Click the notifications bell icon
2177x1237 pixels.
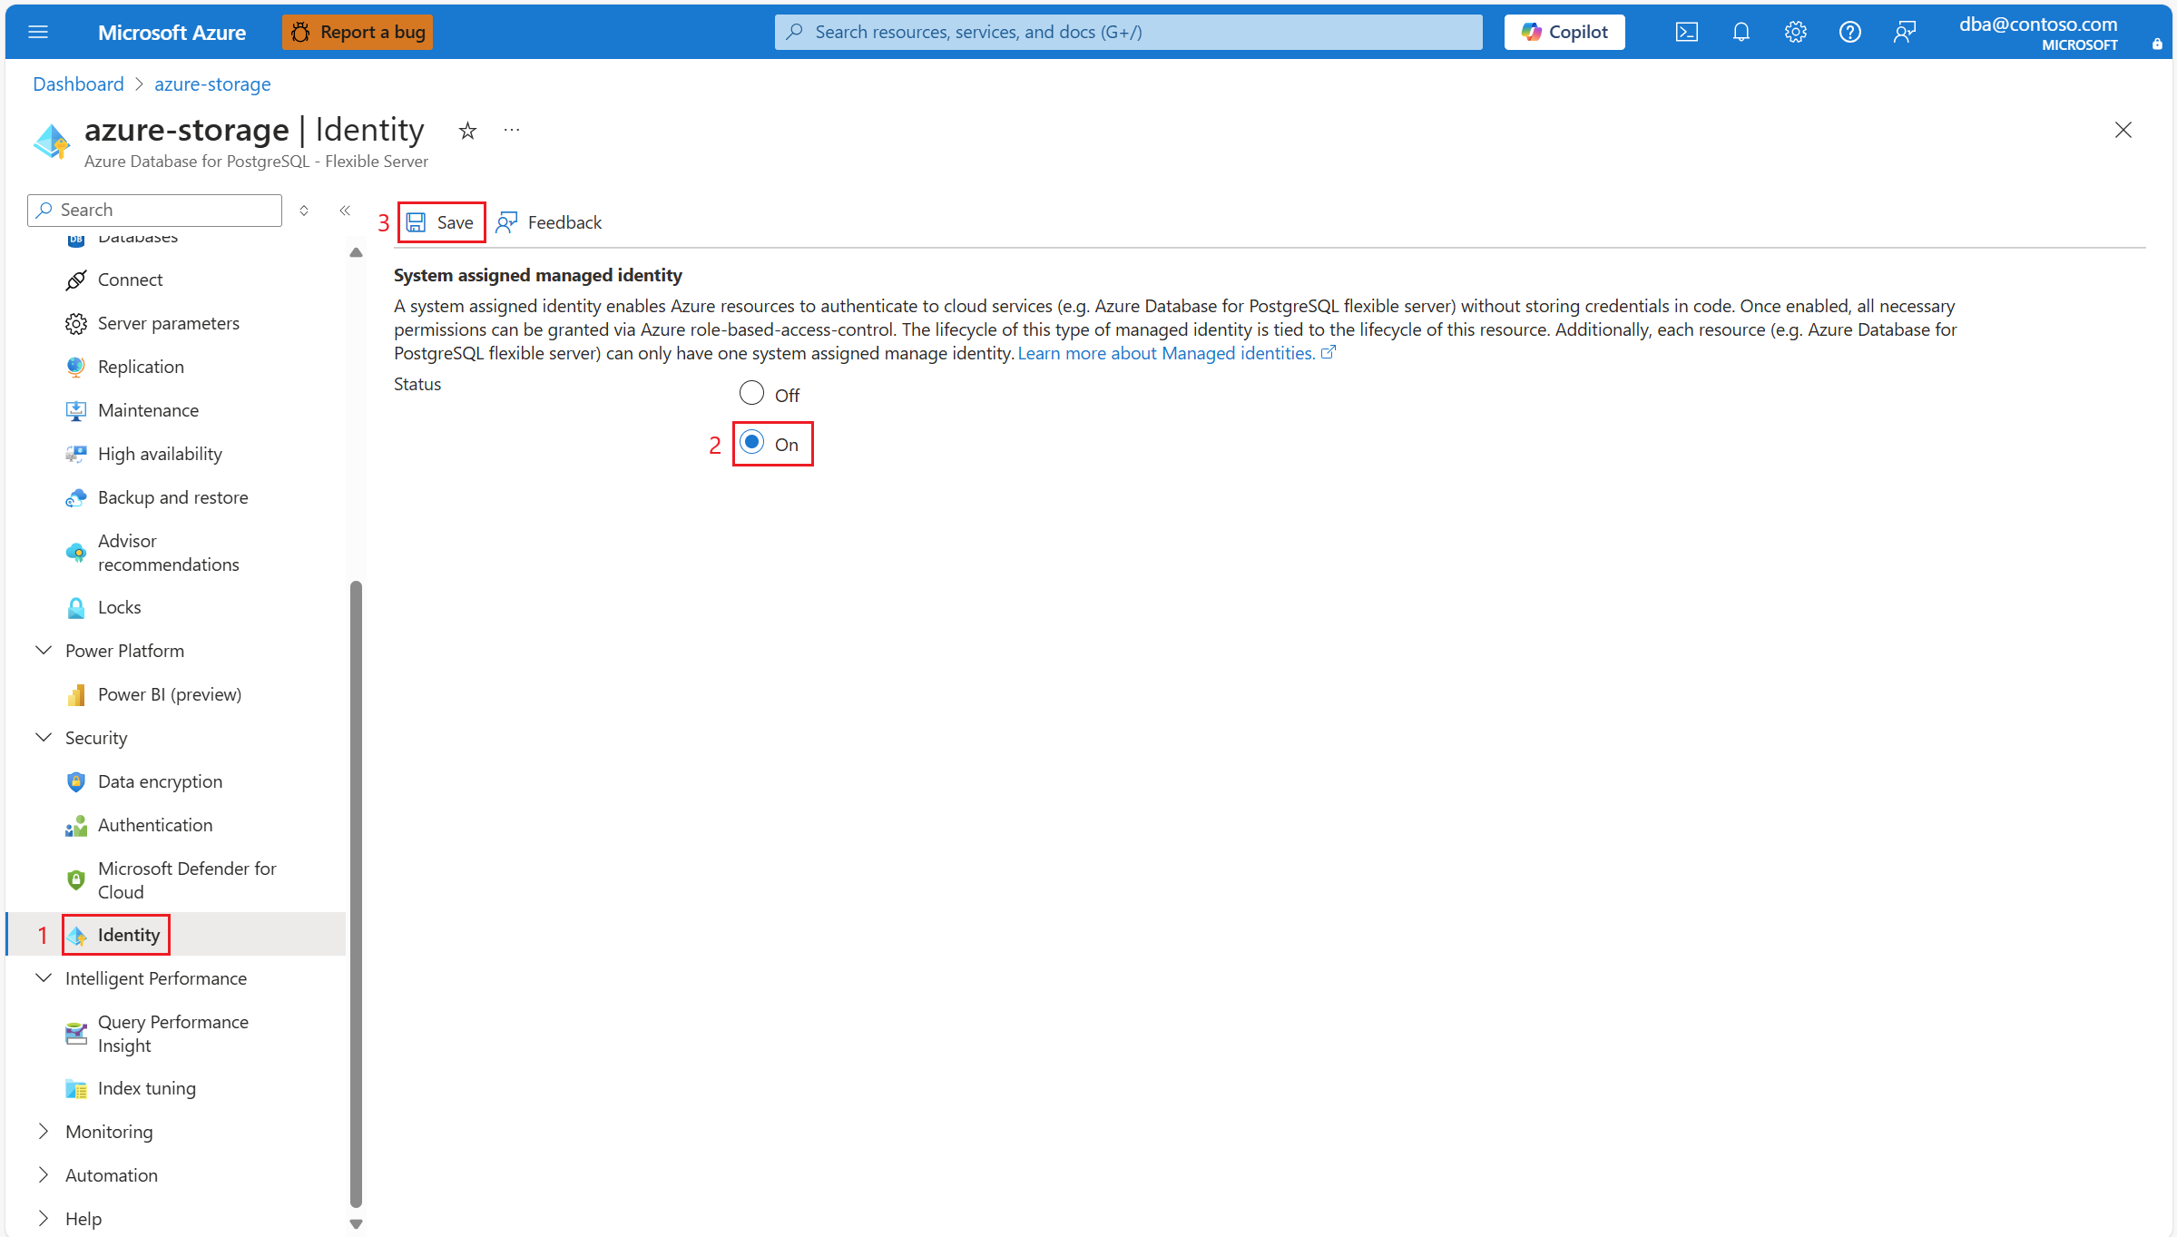(x=1741, y=32)
